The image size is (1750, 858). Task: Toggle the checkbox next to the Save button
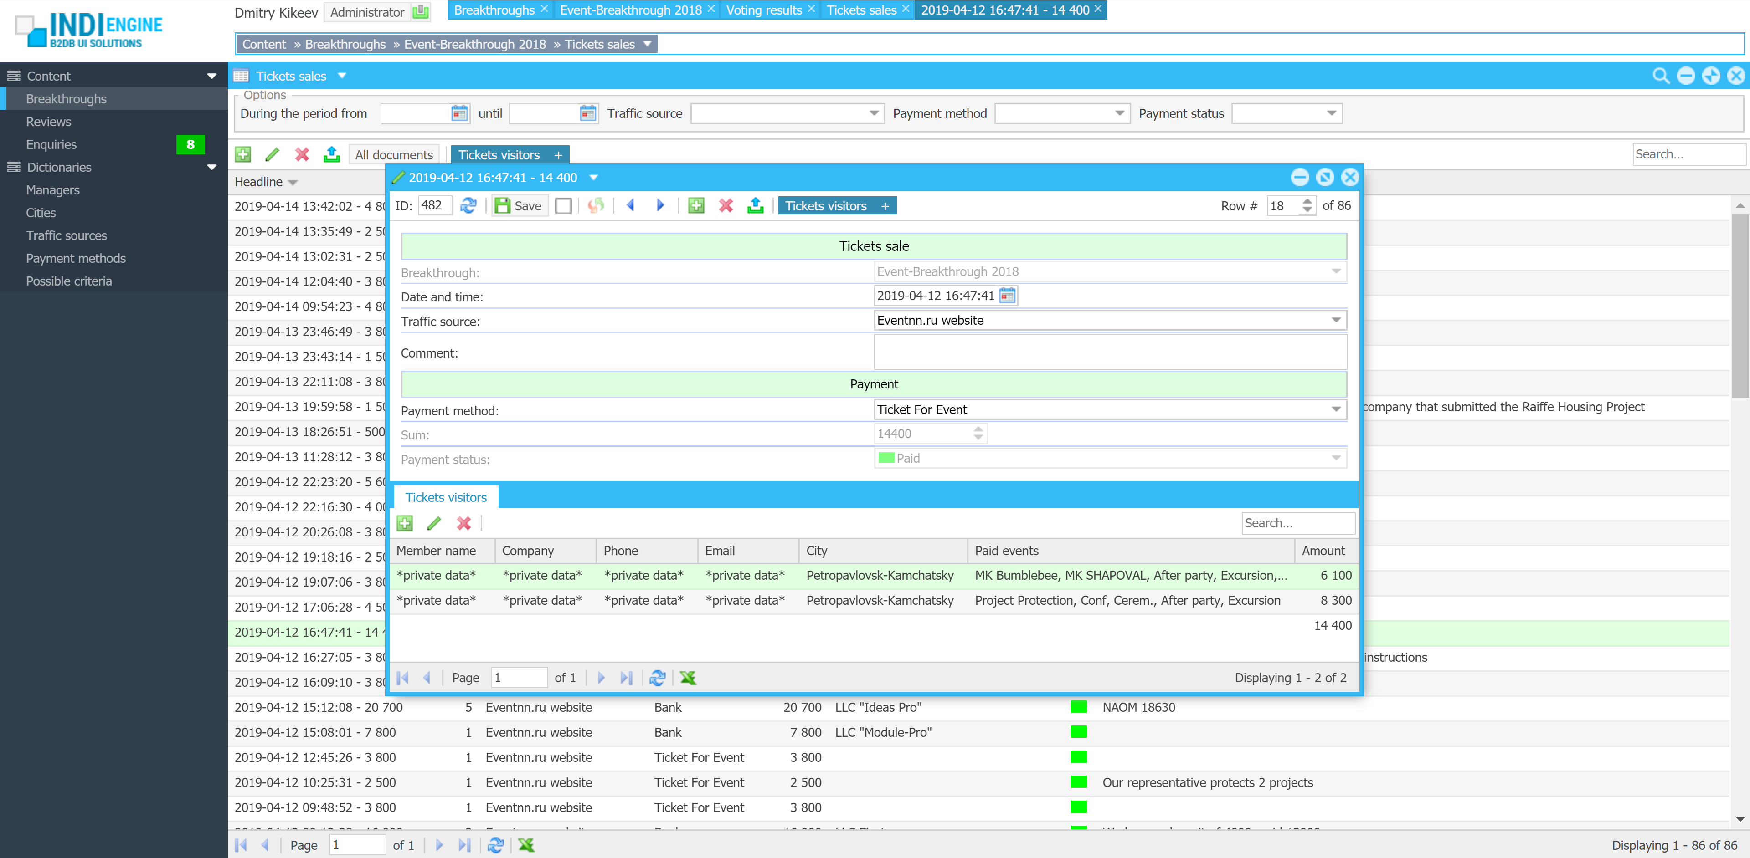coord(563,206)
